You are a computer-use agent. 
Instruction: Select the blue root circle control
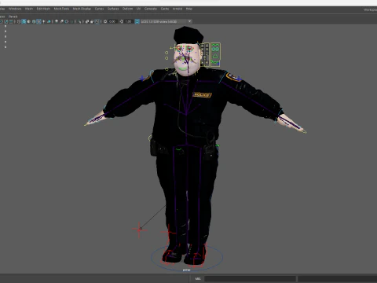click(187, 258)
